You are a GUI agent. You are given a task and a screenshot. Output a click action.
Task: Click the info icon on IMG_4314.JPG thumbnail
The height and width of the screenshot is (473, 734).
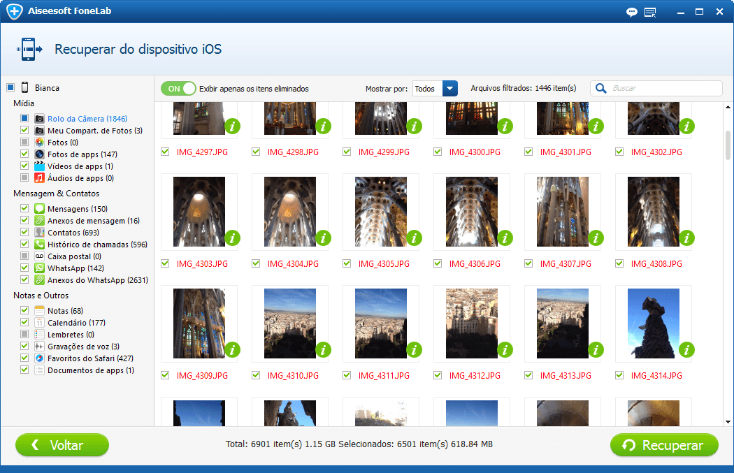pos(687,349)
